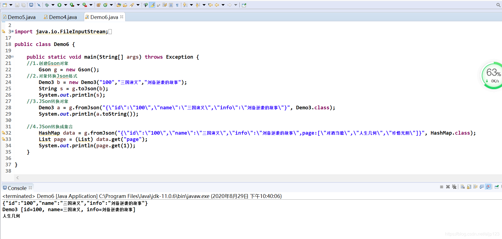Expand the Next Annotation dropdown
This screenshot has width=502, height=239.
(191, 5)
